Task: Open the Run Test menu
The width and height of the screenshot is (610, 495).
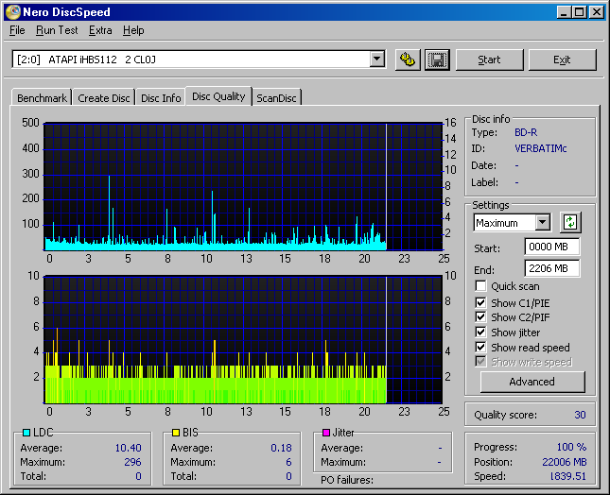Action: coord(57,30)
